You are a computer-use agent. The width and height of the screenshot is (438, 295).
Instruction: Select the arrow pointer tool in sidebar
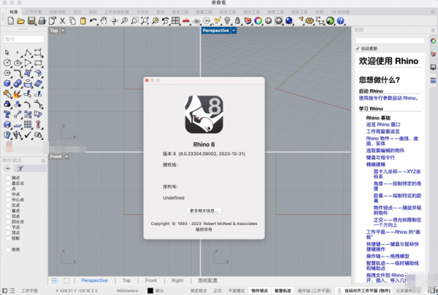(x=7, y=52)
